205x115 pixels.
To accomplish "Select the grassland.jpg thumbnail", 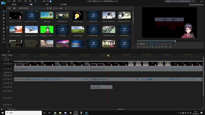I will point(78,30).
